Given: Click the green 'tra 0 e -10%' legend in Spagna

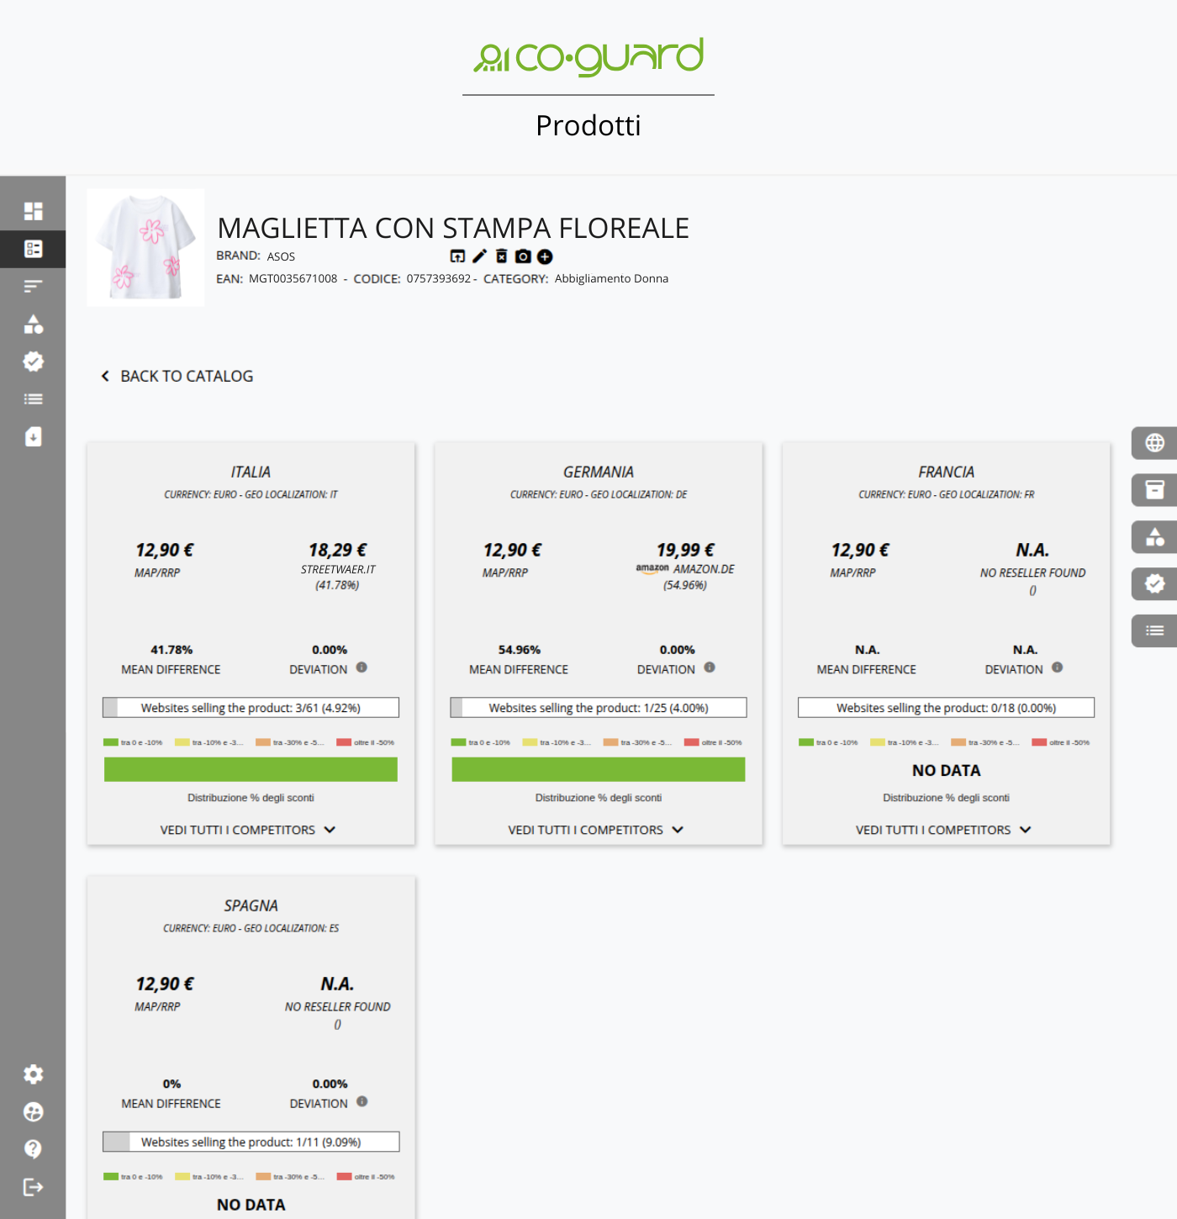Looking at the screenshot, I should pos(133,1176).
